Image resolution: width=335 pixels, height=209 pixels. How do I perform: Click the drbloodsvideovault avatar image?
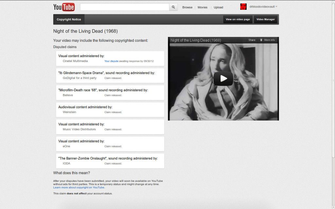243,7
